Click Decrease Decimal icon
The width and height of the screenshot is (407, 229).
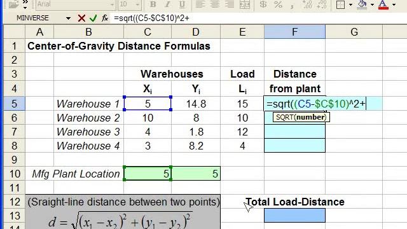pos(322,4)
